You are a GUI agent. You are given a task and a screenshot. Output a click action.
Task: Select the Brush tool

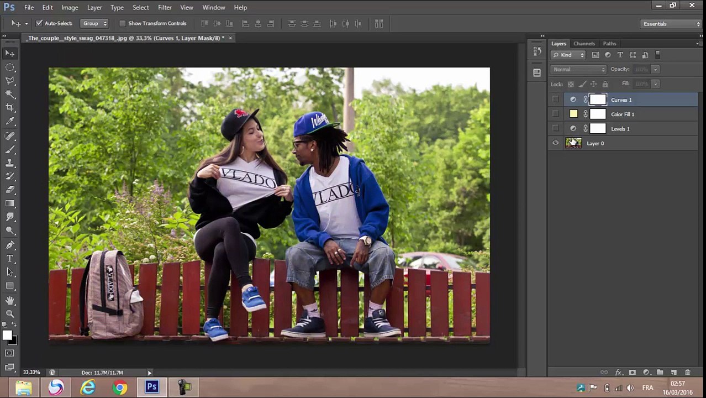point(10,150)
